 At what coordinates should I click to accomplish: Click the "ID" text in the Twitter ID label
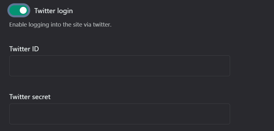[35, 49]
